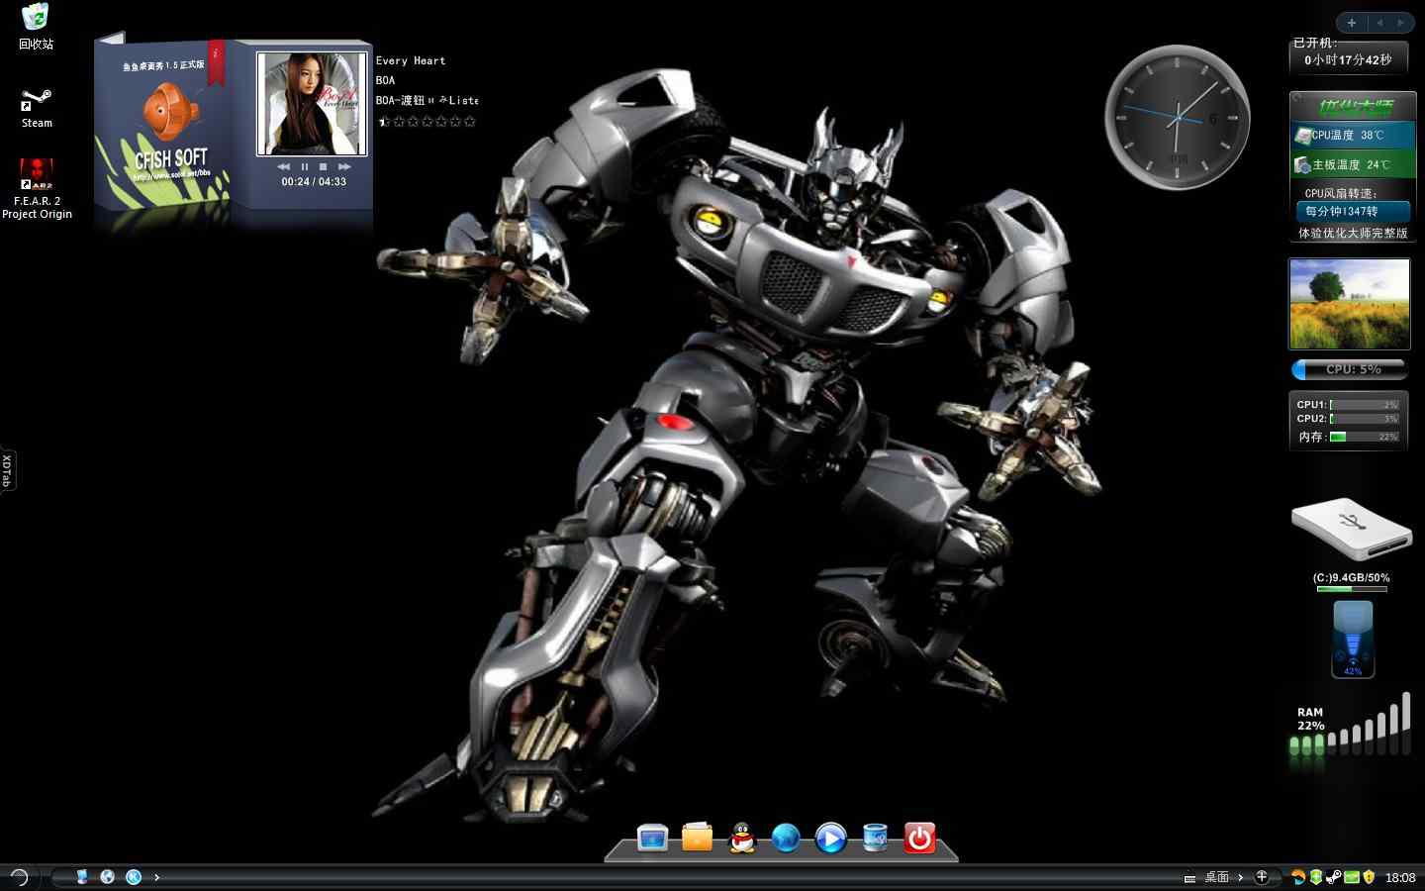The width and height of the screenshot is (1425, 891).
Task: Rate the song using the star rating
Action: (427, 122)
